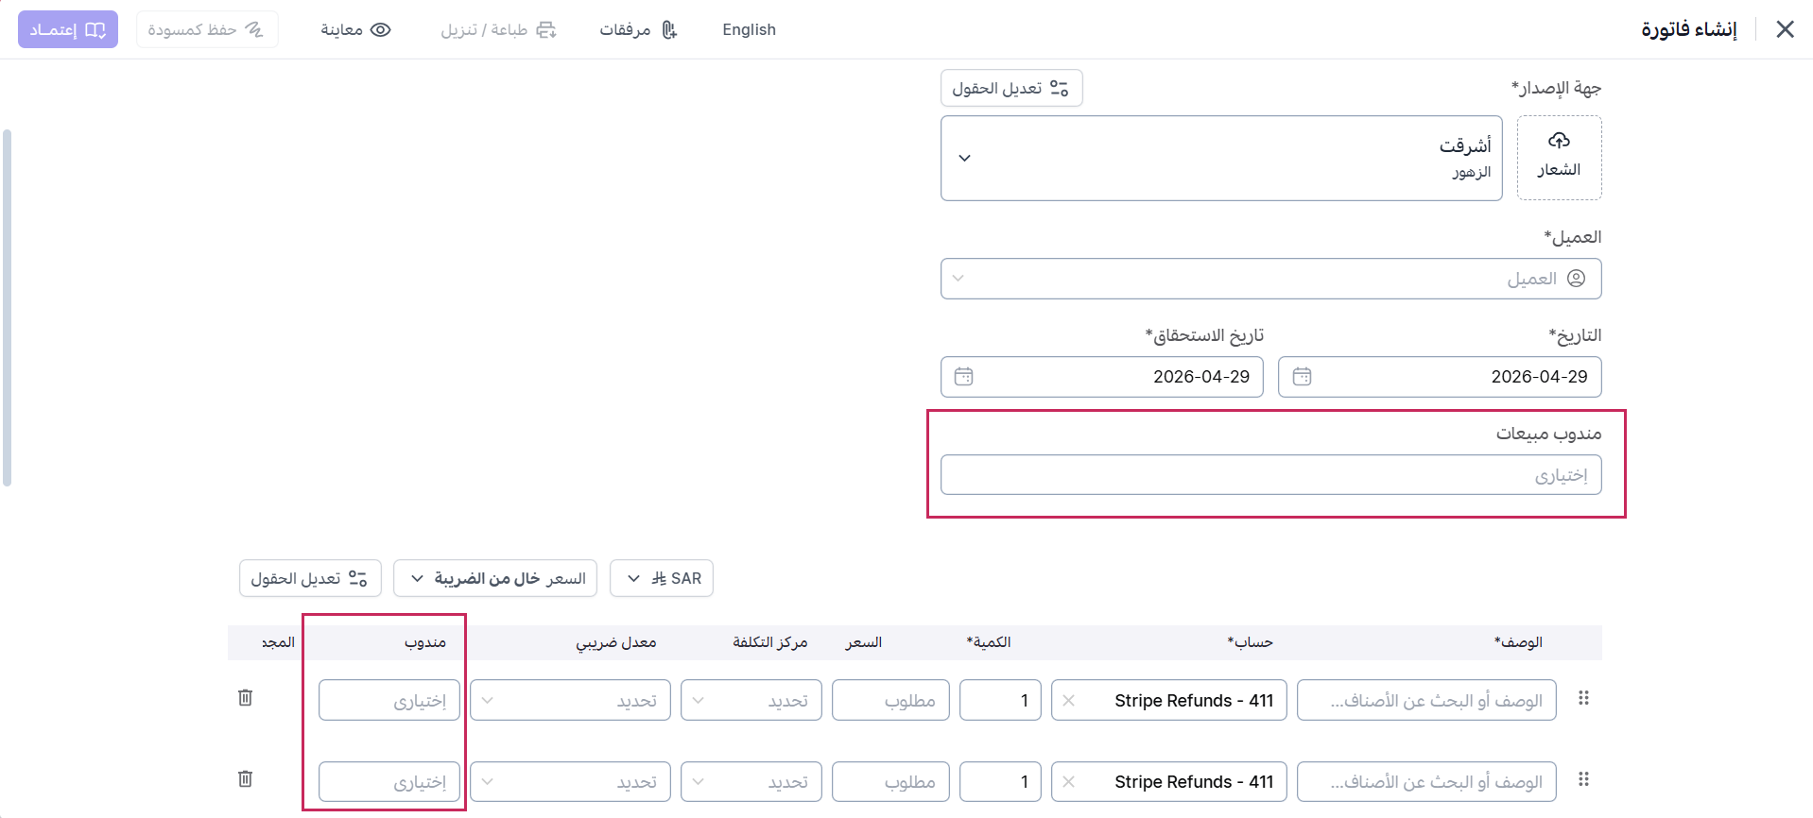1813x818 pixels.
Task: Open the attachments menu item
Action: [638, 30]
